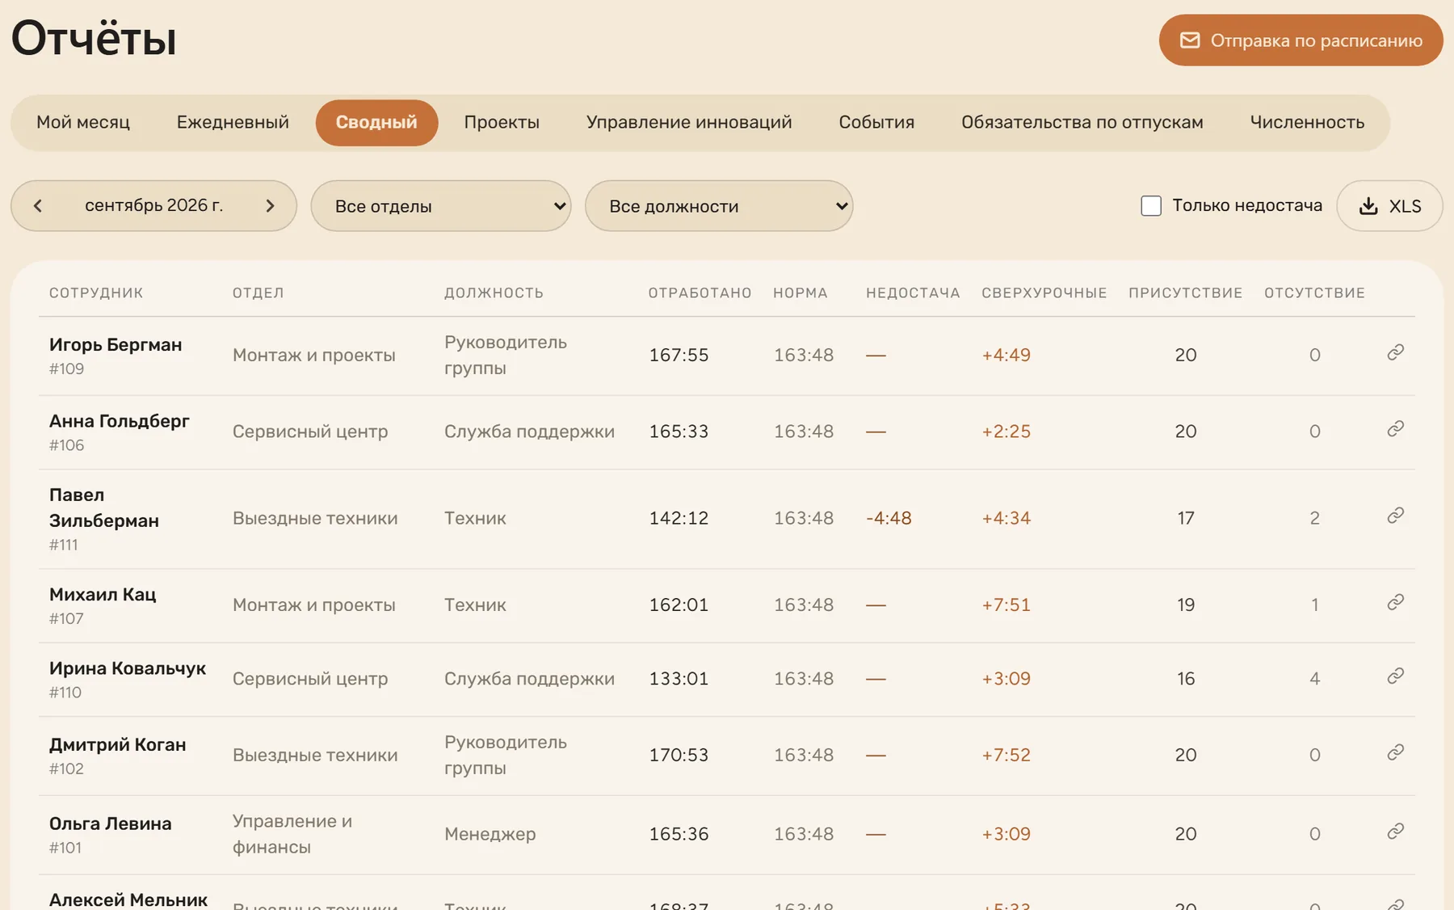Click overtime value +7:52
The image size is (1454, 910).
coord(1006,755)
